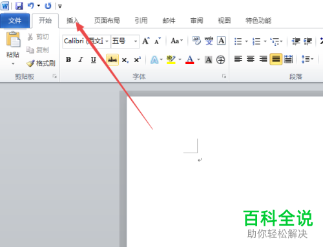Viewport: 323px width, 247px height.
Task: Toggle strikethrough abc button
Action: 112,59
